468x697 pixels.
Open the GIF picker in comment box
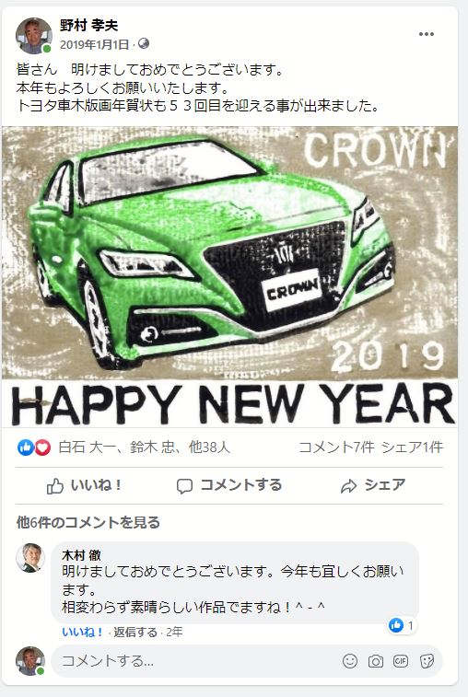[x=401, y=661]
